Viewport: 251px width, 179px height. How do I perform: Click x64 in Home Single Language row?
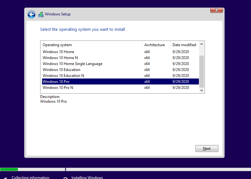[x=147, y=64]
